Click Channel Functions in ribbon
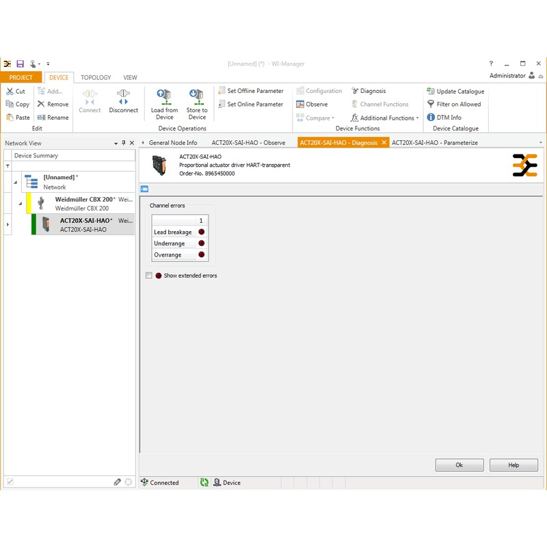Screen dimensions: 547x547 click(x=380, y=105)
